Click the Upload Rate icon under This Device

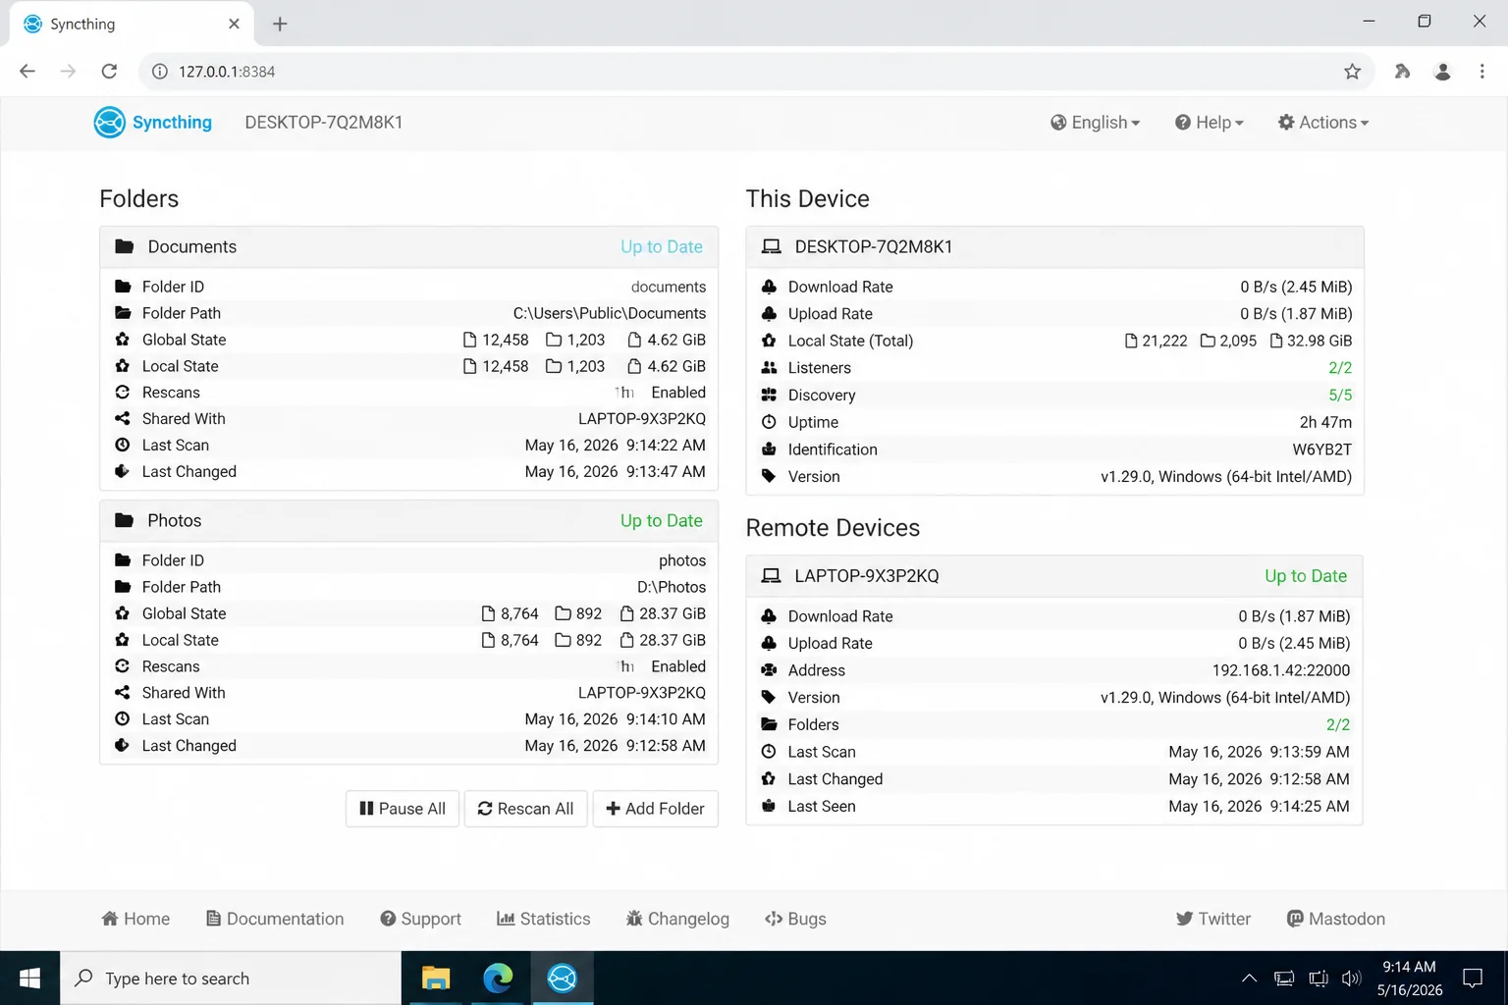point(769,313)
